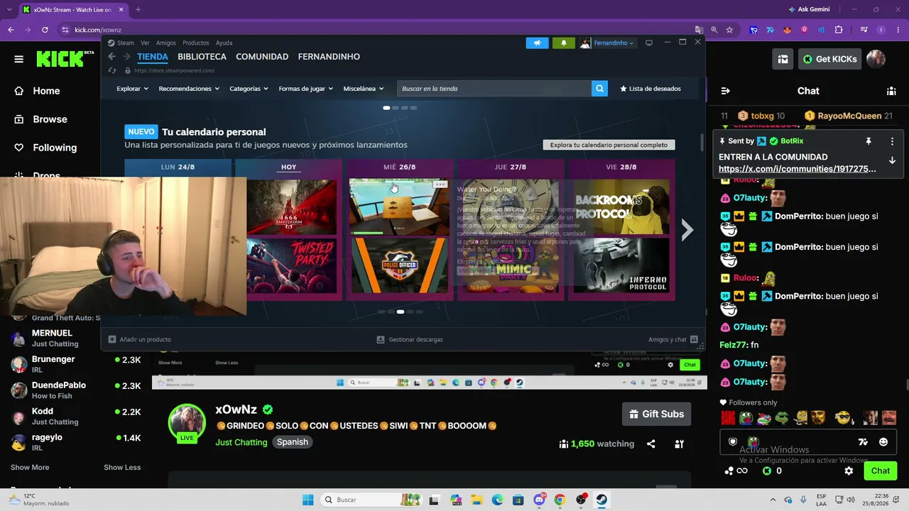Open Following in the Kick sidebar
This screenshot has width=909, height=511.
45,148
